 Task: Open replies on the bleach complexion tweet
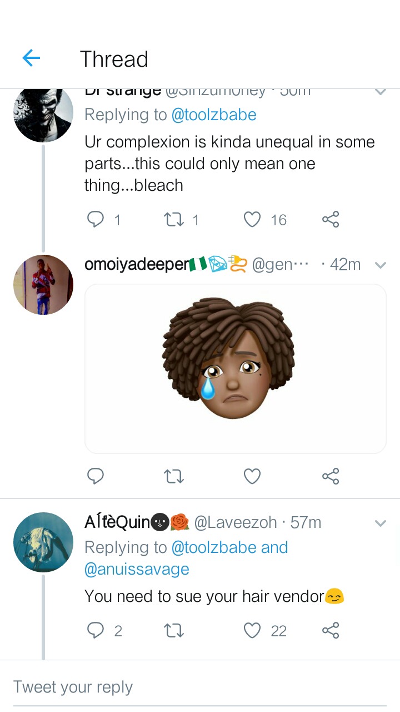click(96, 220)
